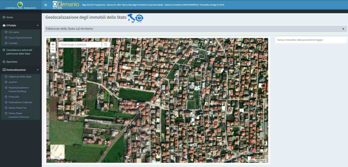
Task: Switch basemap using Strade thumbnail
Action: (x=57, y=151)
